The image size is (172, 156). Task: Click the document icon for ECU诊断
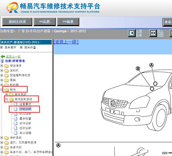click(16, 114)
